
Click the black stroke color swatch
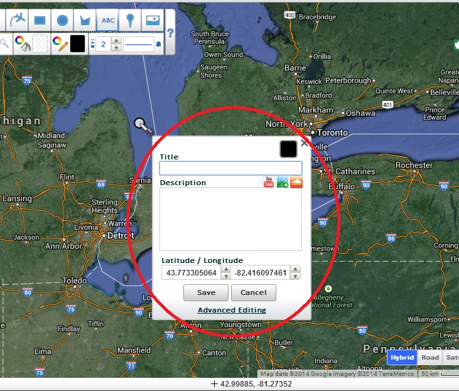pos(78,44)
